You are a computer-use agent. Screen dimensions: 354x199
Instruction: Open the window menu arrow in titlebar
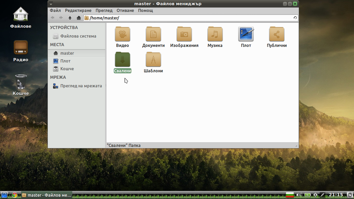click(51, 4)
